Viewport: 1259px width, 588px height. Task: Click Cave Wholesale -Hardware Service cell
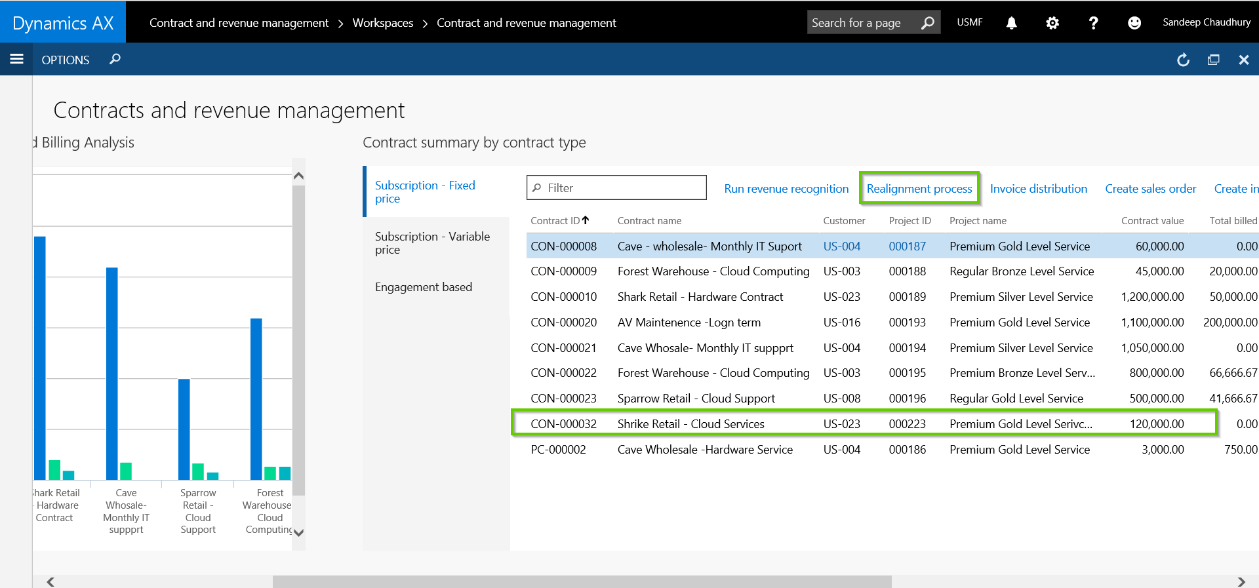[x=705, y=450]
